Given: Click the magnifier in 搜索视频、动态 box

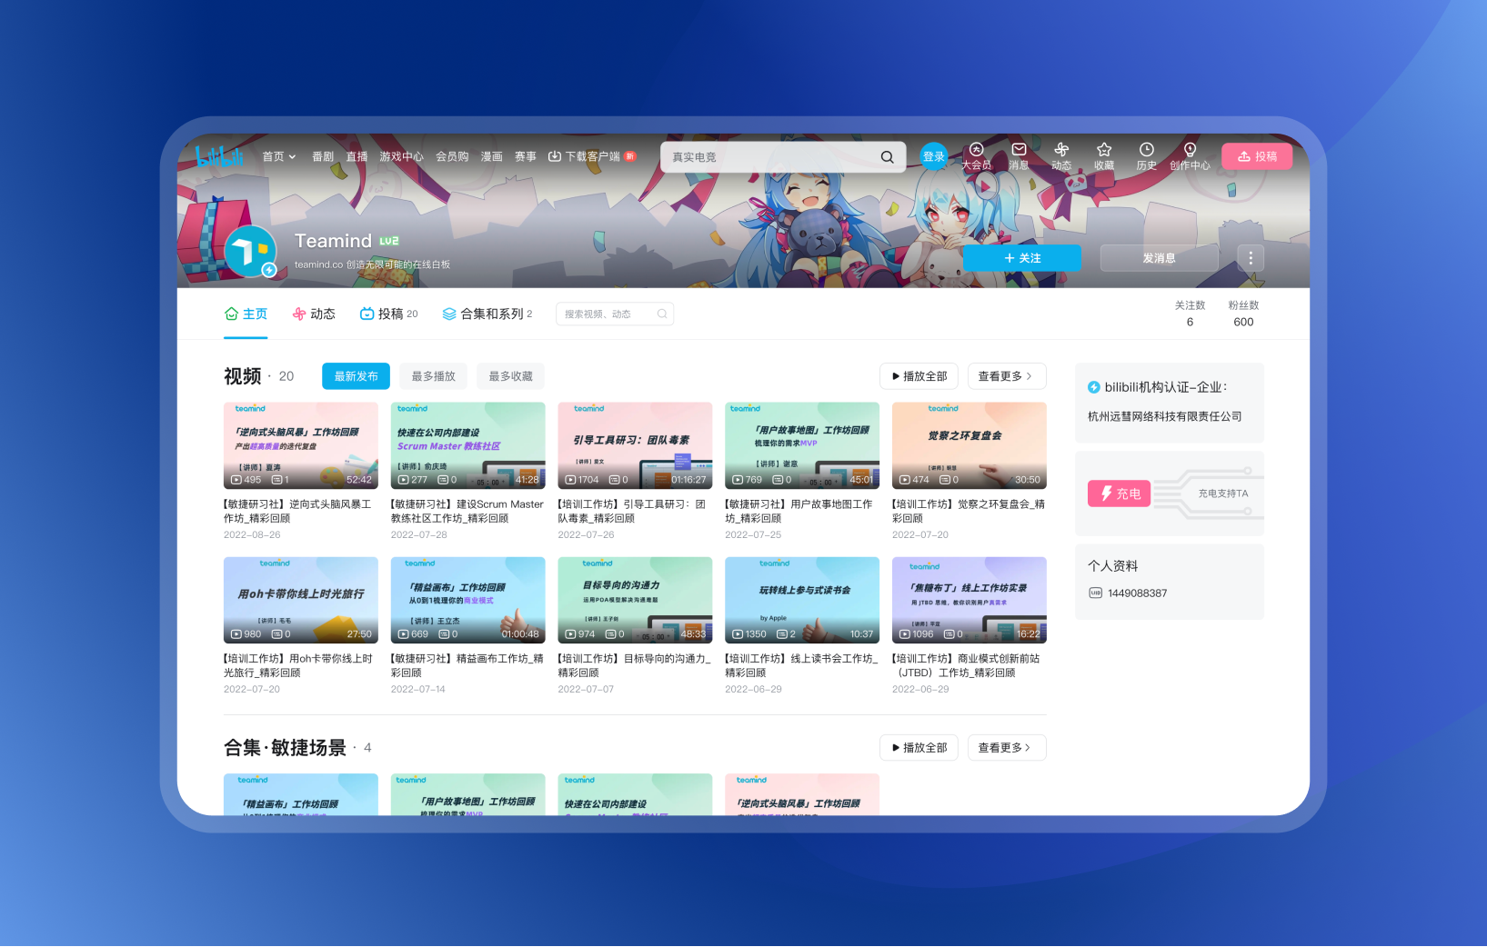Looking at the screenshot, I should [x=662, y=314].
